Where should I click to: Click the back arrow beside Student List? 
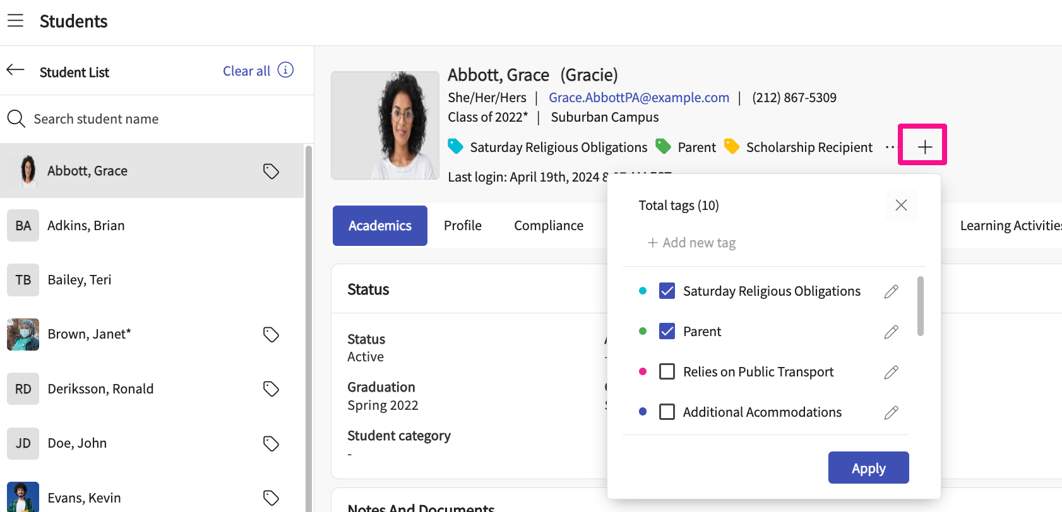(x=16, y=71)
